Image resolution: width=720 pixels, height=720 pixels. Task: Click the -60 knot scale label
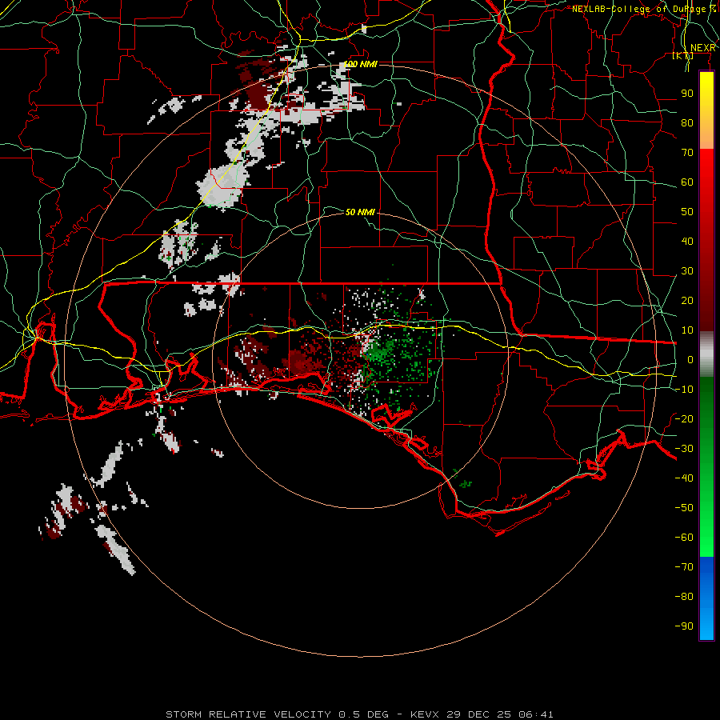(x=684, y=538)
